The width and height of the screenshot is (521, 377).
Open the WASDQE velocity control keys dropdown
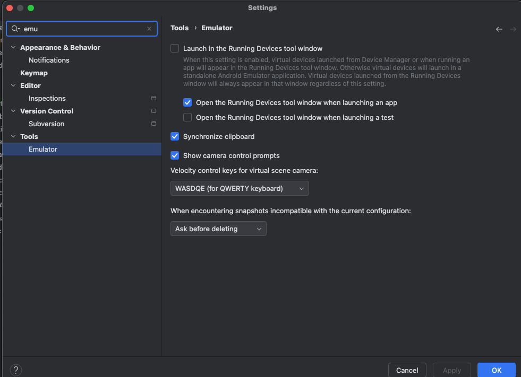tap(240, 188)
